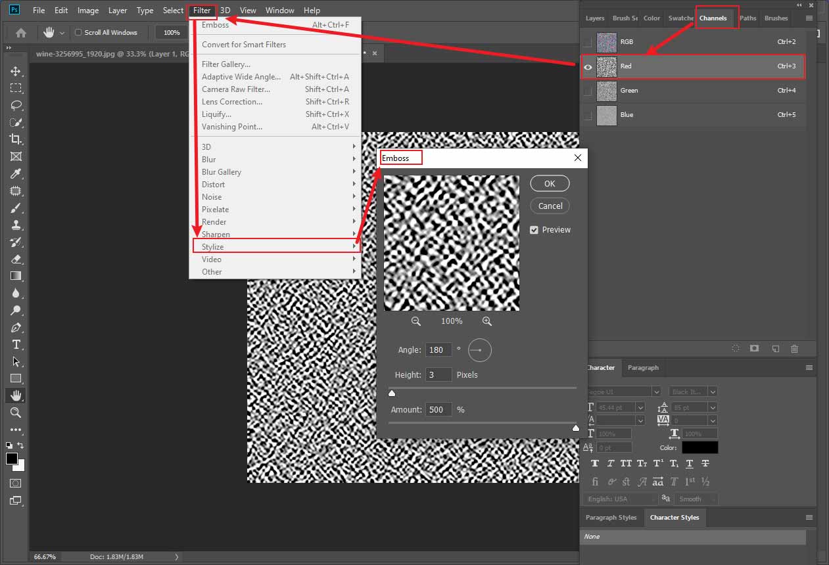Uncheck Preview in the Emboss dialog

click(x=534, y=229)
